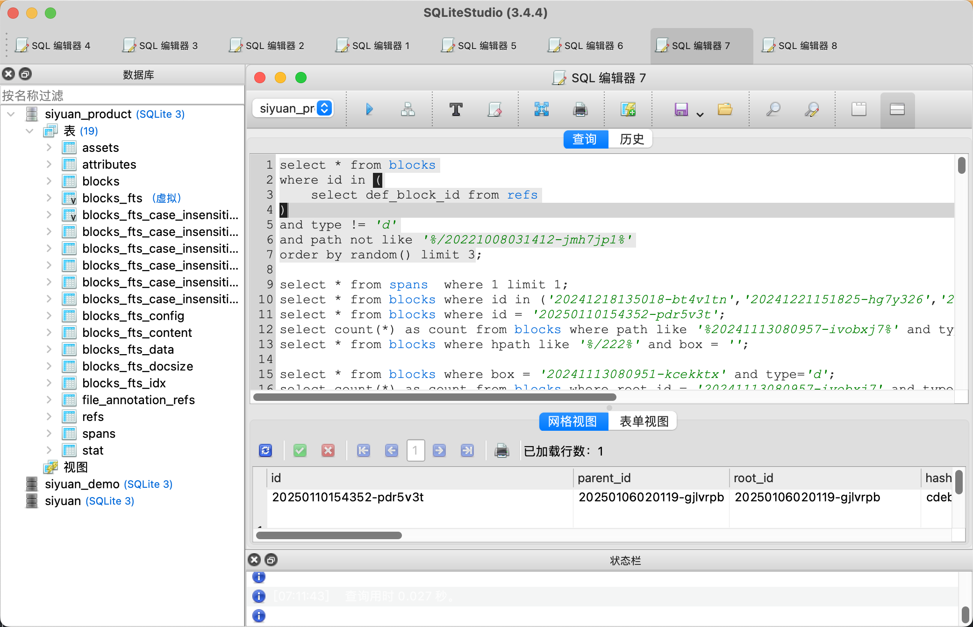Image resolution: width=973 pixels, height=627 pixels.
Task: Select the file_annotation_refs table
Action: pos(138,400)
